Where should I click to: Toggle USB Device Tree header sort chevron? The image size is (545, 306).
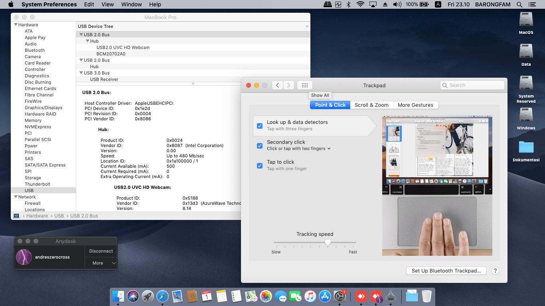pos(307,26)
